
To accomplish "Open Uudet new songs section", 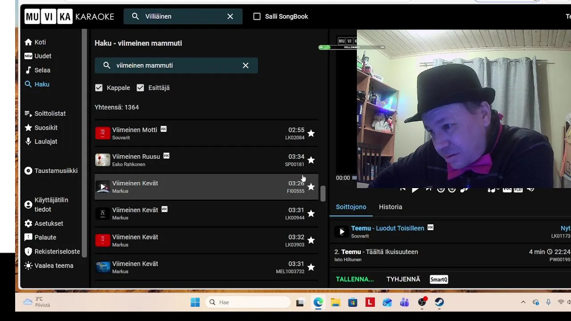I will click(38, 56).
